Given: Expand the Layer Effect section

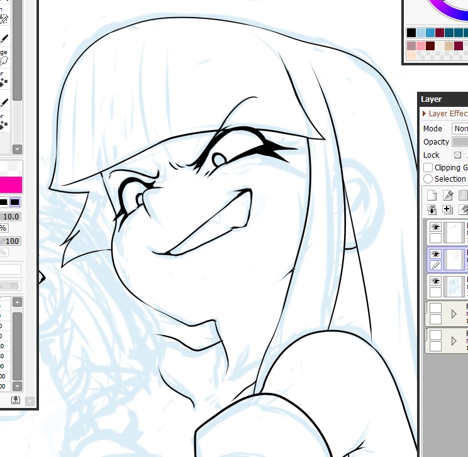Looking at the screenshot, I should (445, 113).
